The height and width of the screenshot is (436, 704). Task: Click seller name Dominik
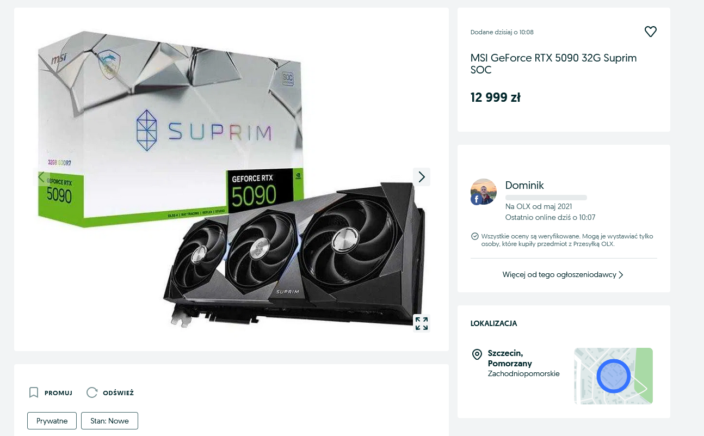(524, 185)
